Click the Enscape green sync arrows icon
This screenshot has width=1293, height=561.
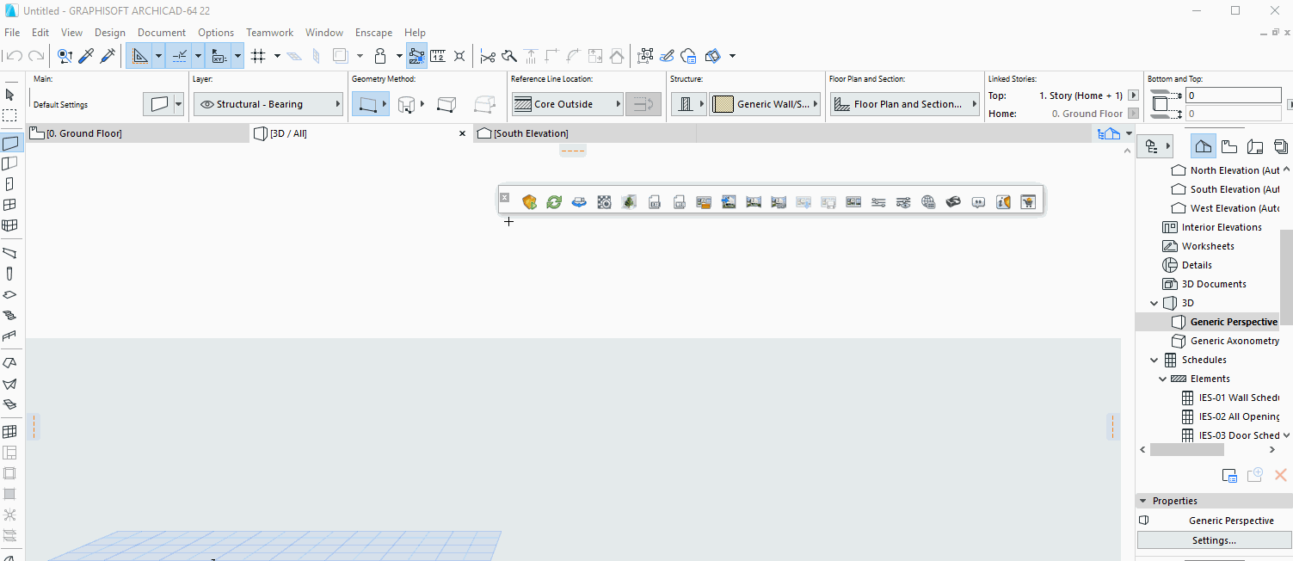coord(554,202)
